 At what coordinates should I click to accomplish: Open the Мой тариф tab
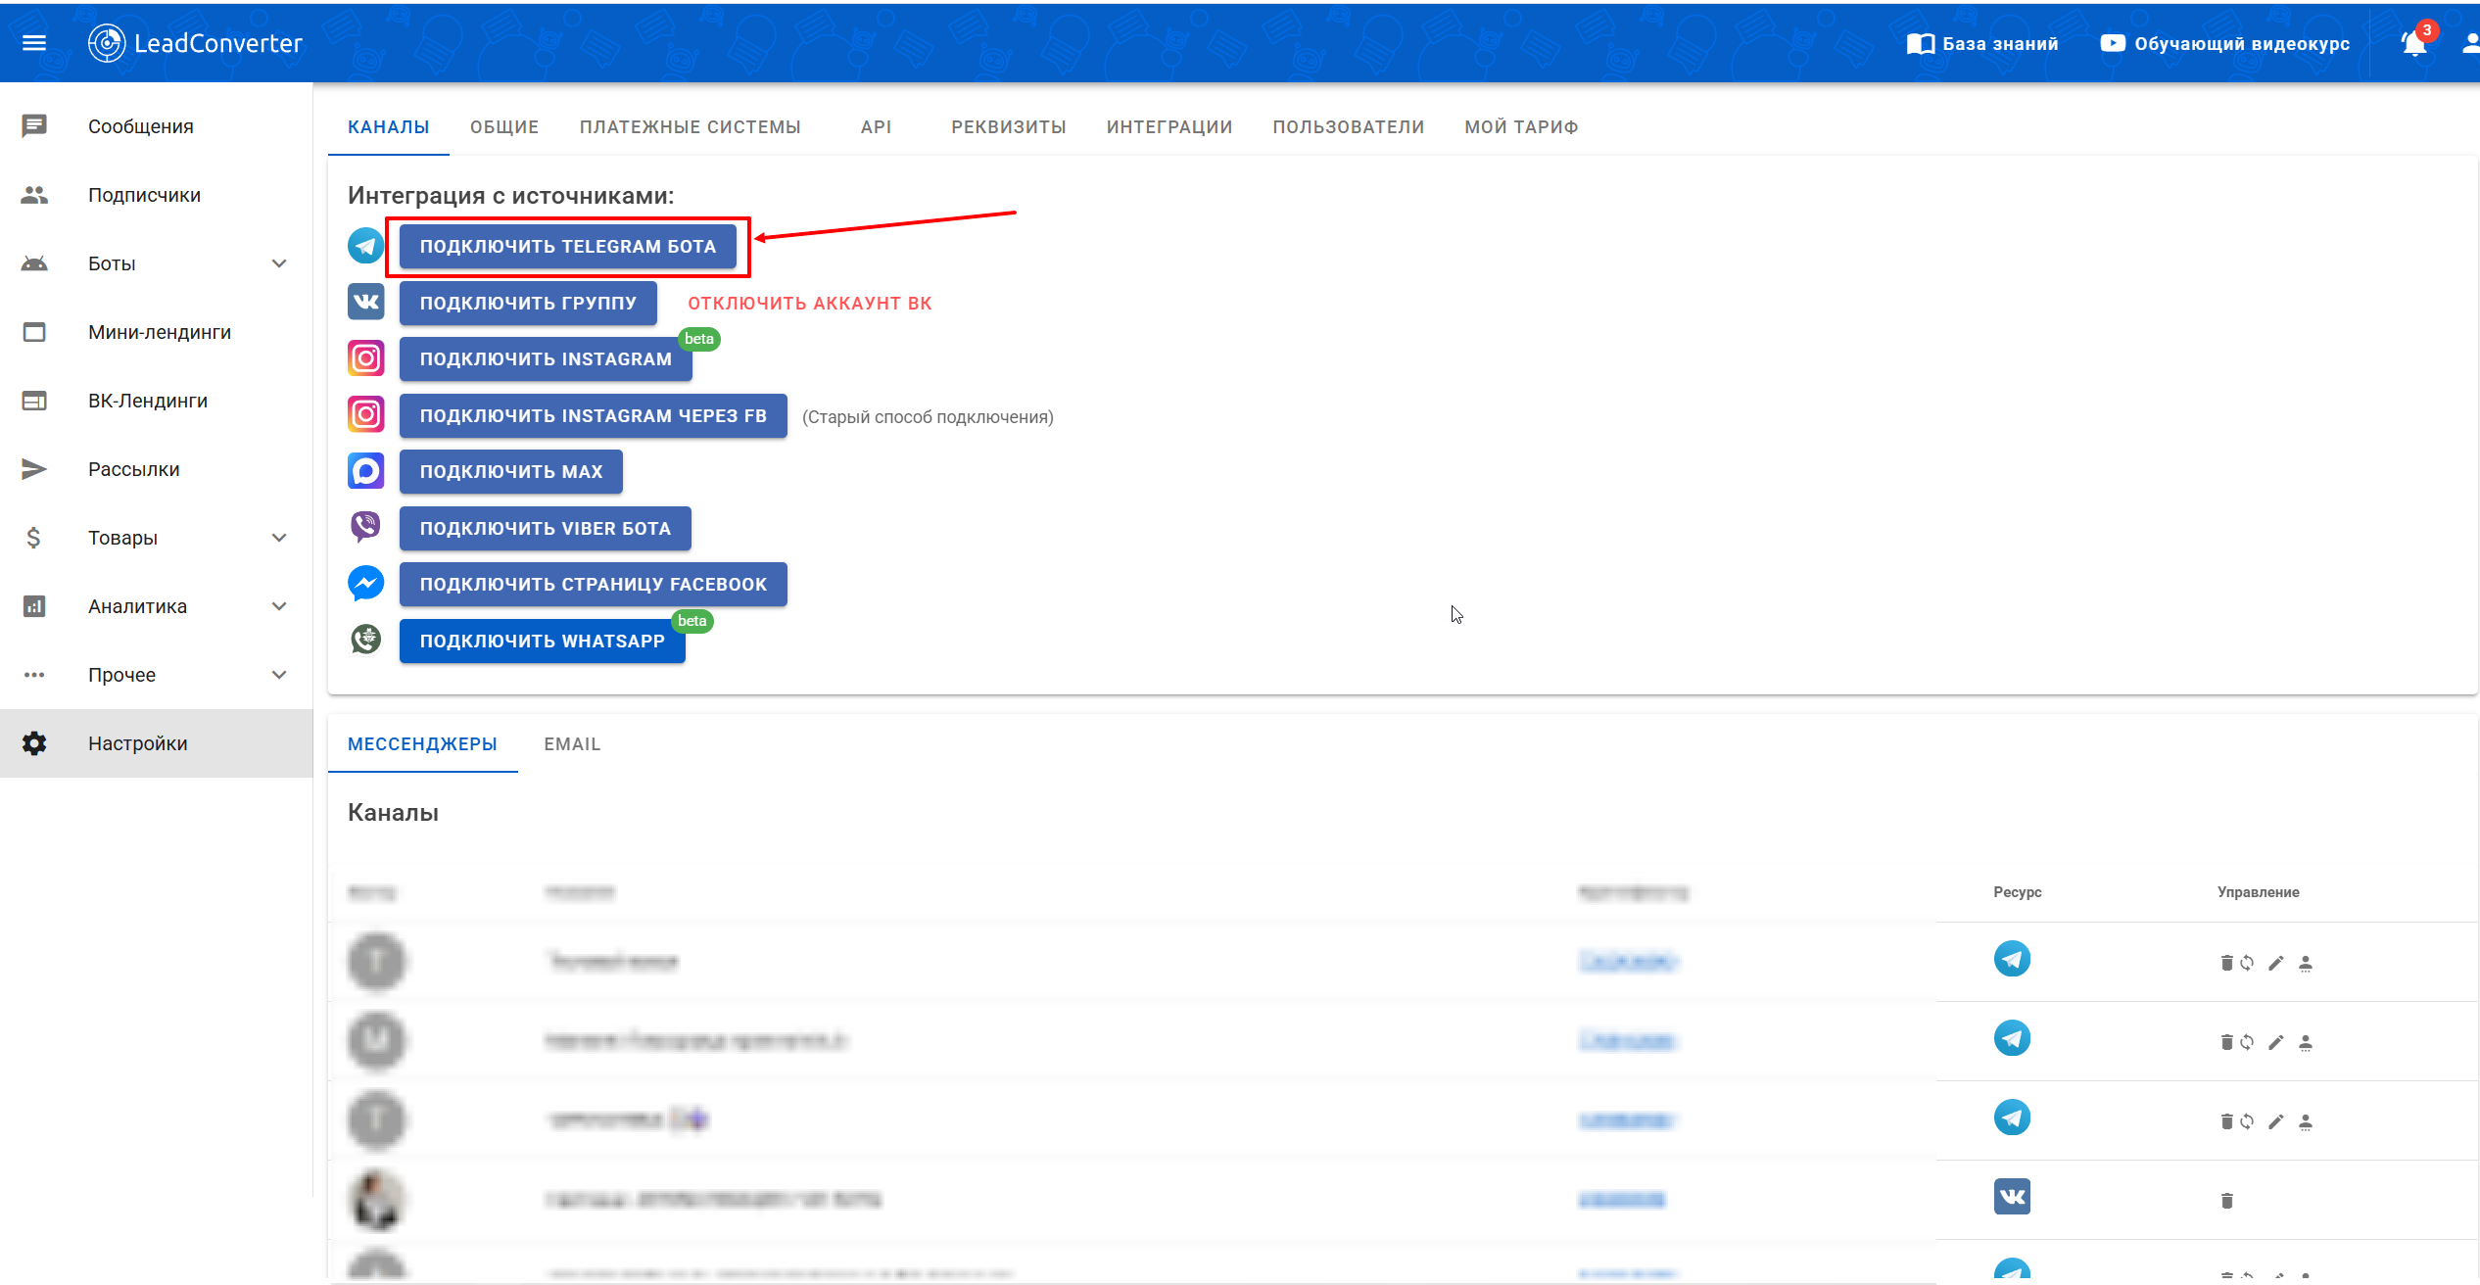point(1520,127)
